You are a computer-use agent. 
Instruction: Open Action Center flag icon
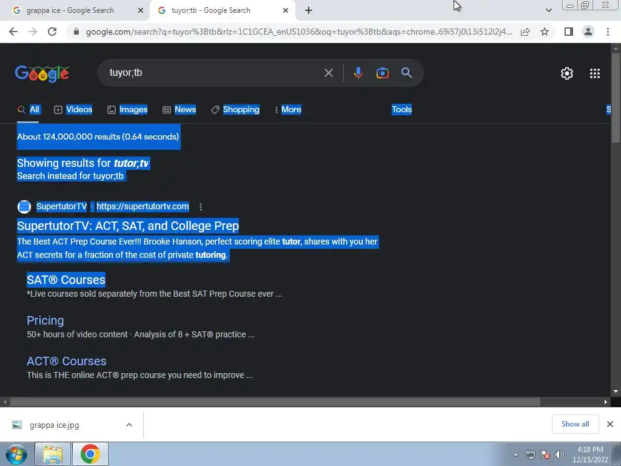[545, 454]
